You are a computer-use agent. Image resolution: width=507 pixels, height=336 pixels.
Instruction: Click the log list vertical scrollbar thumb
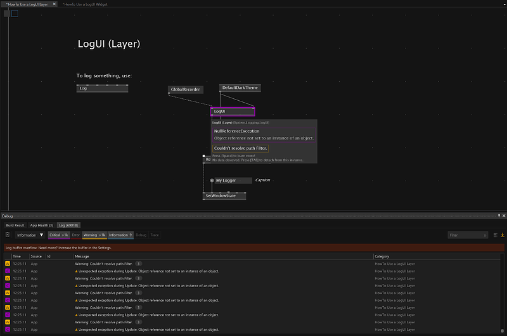point(502,331)
